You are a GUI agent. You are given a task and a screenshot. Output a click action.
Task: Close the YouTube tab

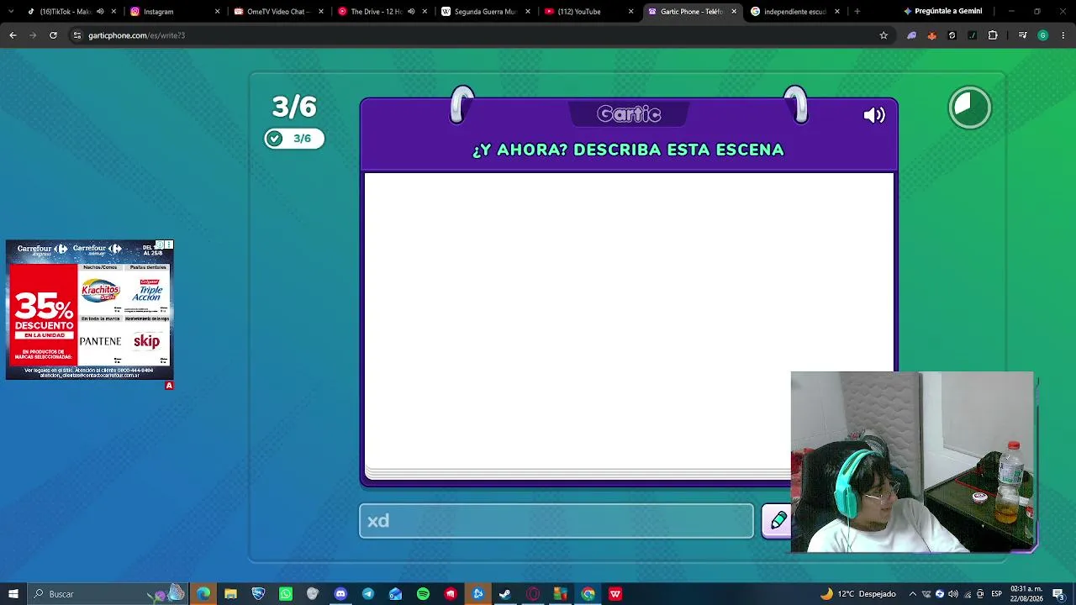click(630, 12)
